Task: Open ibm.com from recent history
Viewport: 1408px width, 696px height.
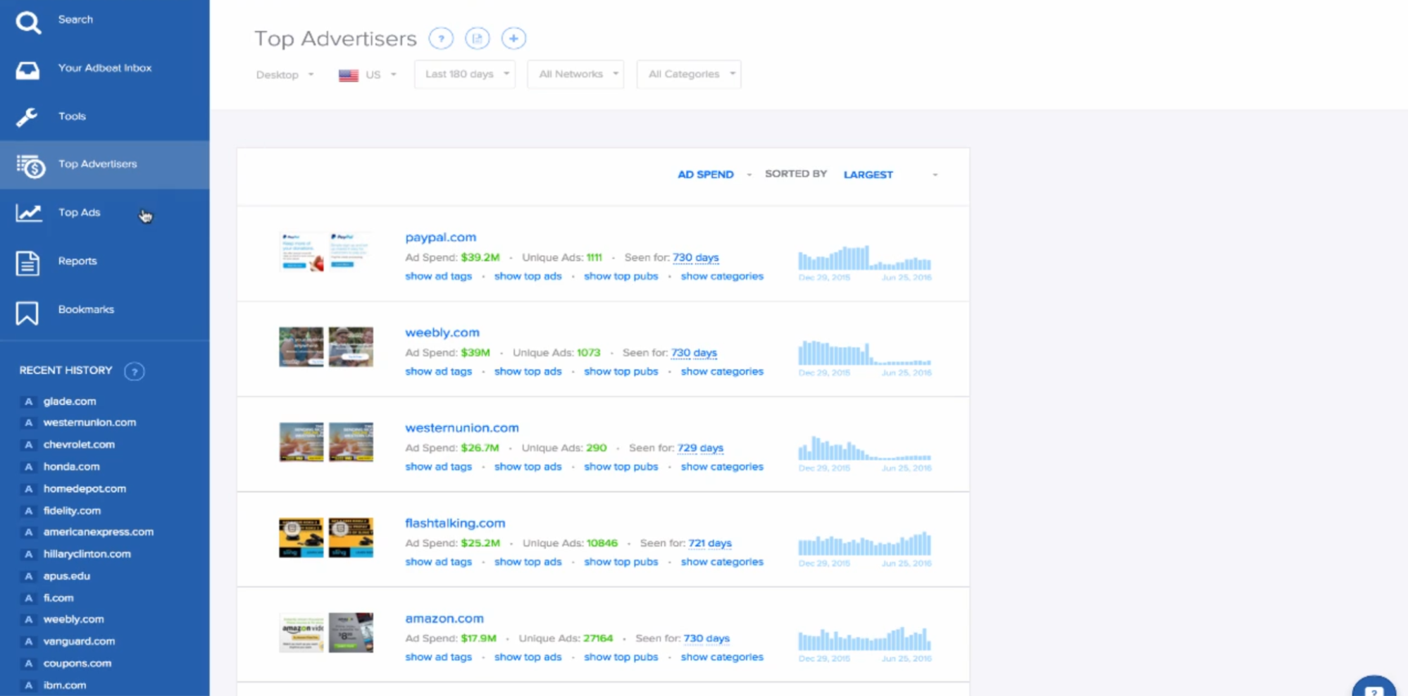Action: pyautogui.click(x=65, y=685)
